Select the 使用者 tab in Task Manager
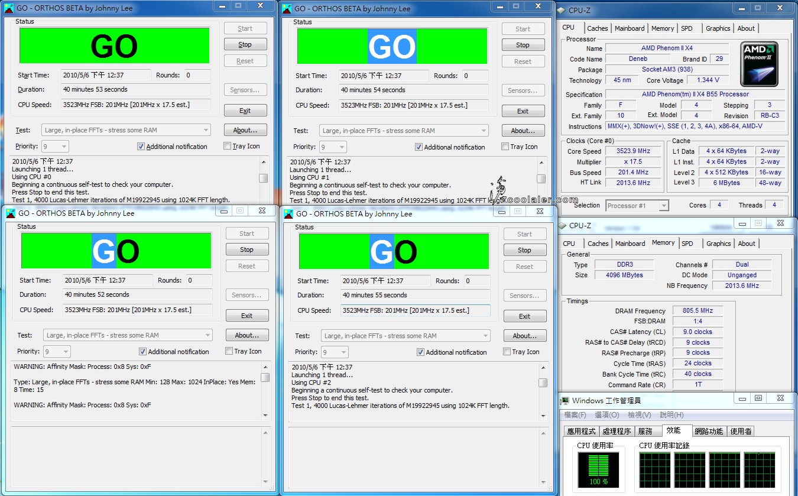This screenshot has width=798, height=496. (x=741, y=432)
